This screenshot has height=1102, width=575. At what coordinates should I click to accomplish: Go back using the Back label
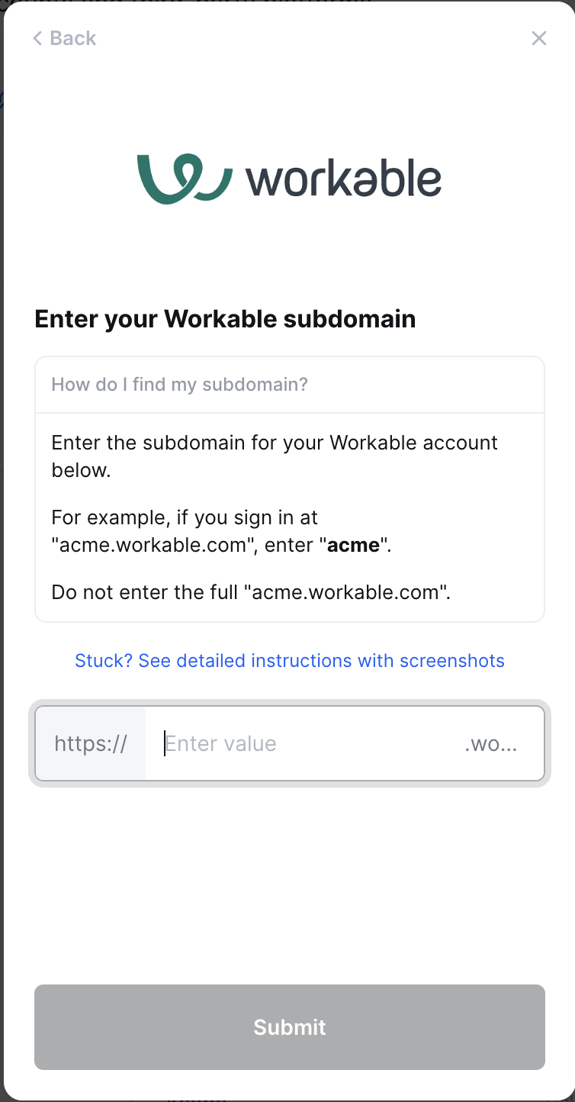(73, 38)
